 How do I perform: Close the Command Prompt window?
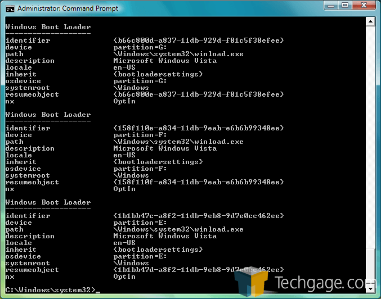pos(364,6)
